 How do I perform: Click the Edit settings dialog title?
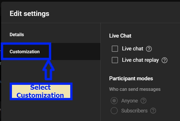(29, 13)
